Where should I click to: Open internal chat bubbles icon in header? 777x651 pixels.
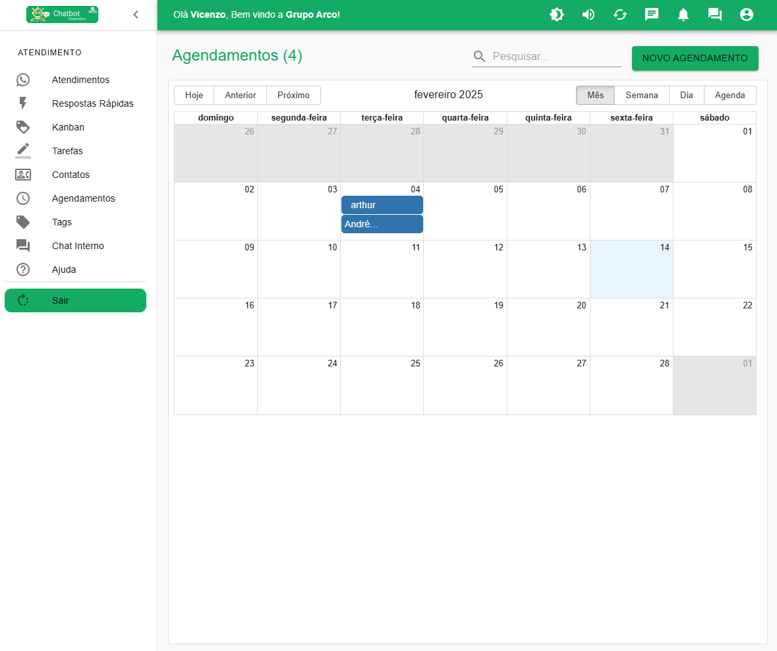coord(715,14)
